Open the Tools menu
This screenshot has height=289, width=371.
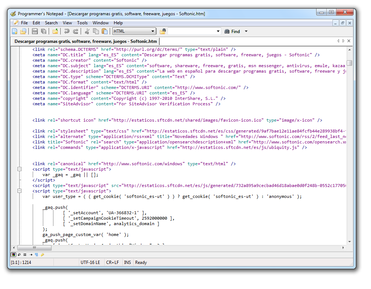(82, 23)
